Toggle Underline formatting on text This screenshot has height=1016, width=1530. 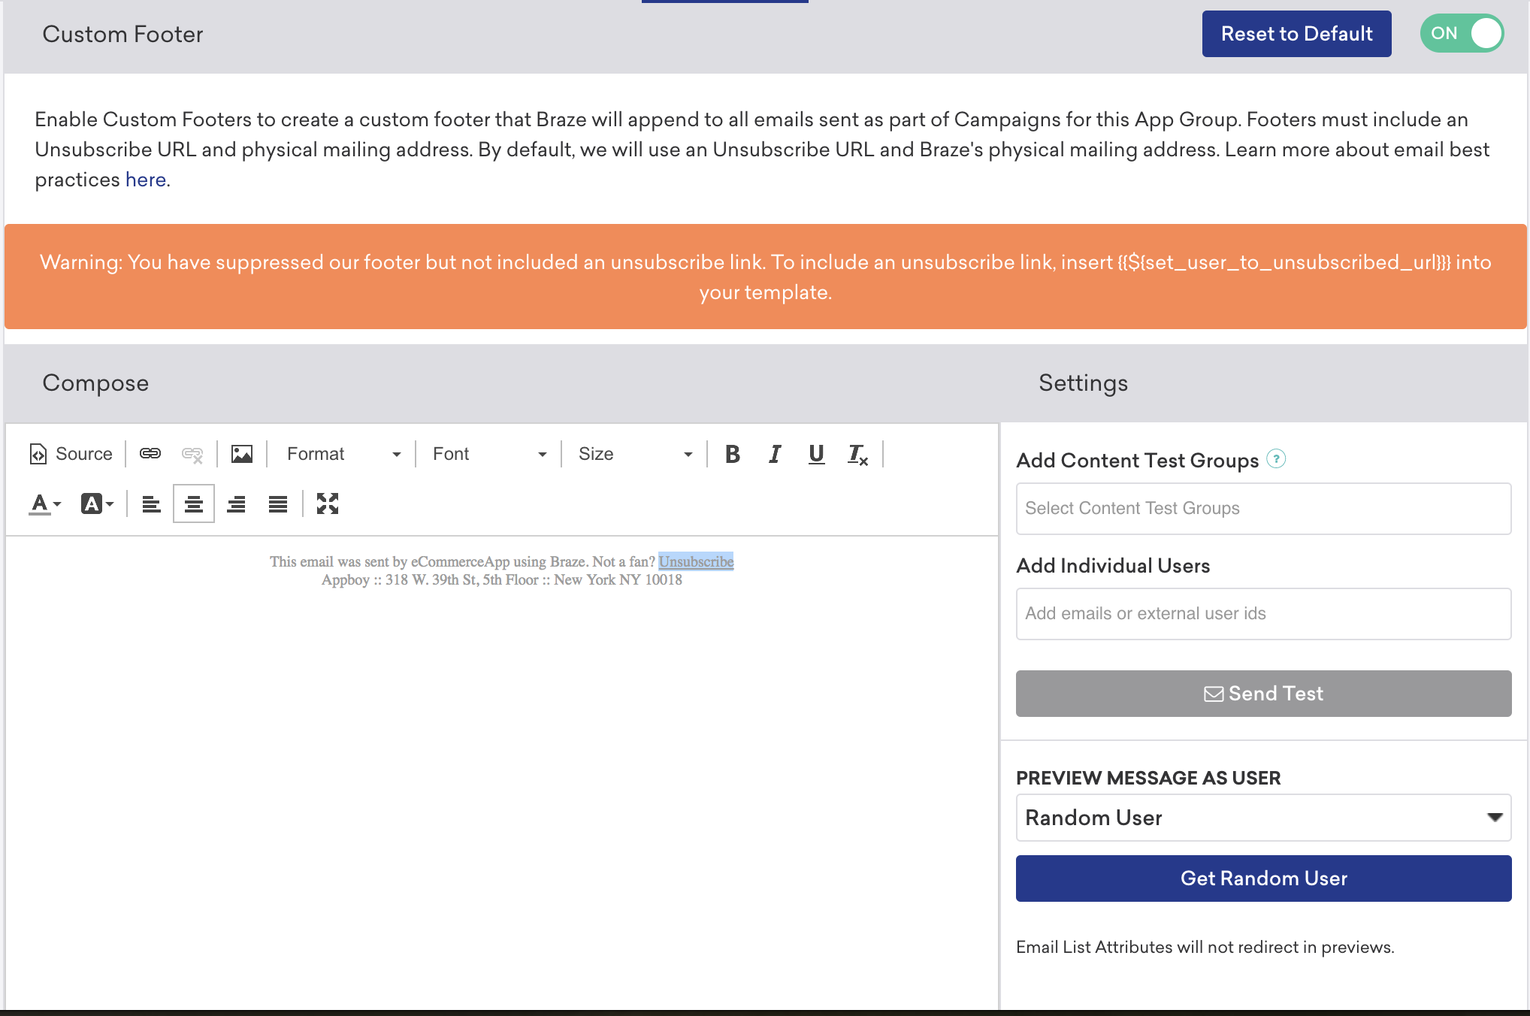coord(815,455)
